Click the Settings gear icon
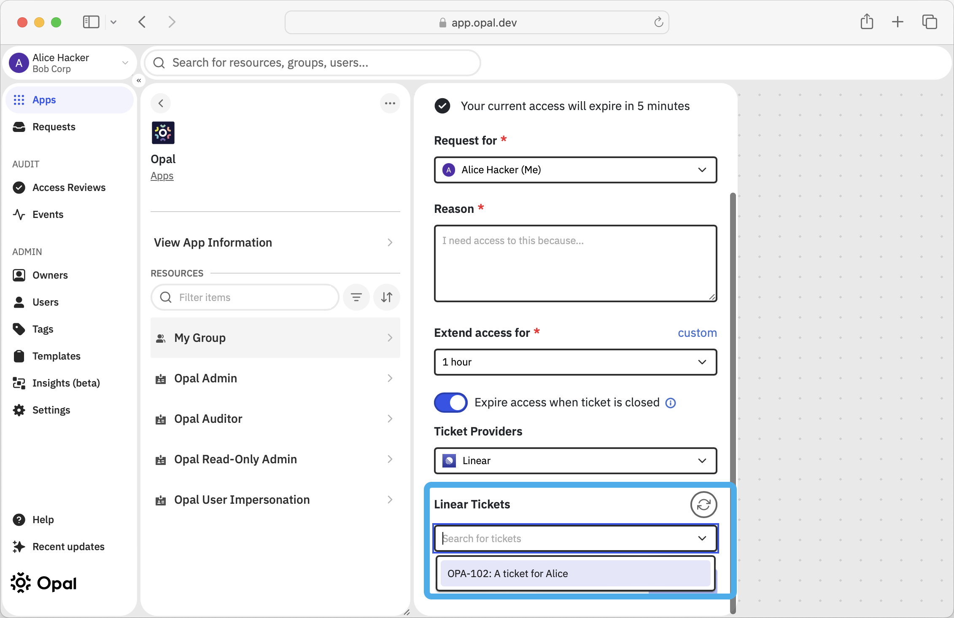 point(19,410)
